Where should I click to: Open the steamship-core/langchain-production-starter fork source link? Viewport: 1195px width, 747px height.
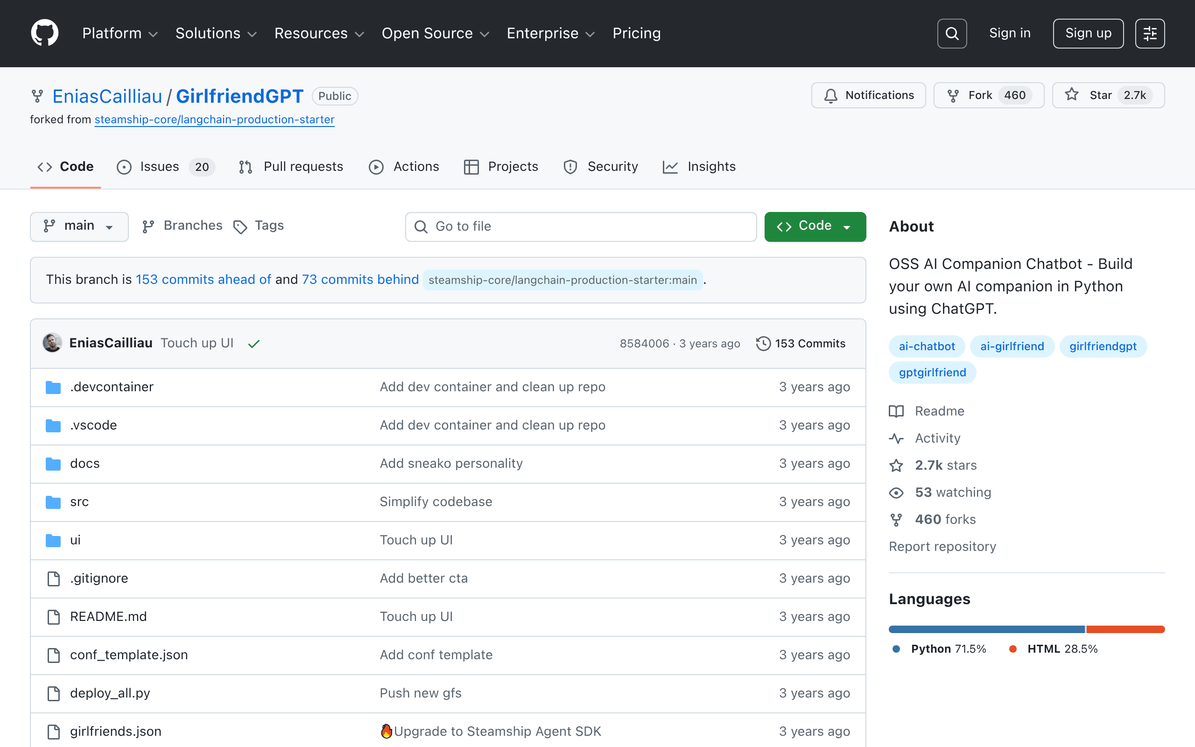point(214,120)
